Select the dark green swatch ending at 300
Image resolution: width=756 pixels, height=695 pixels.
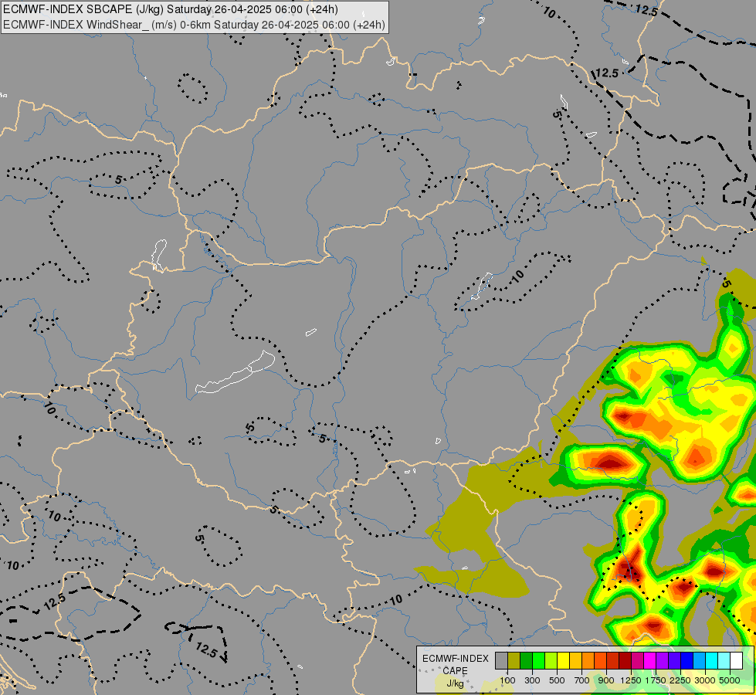(526, 660)
